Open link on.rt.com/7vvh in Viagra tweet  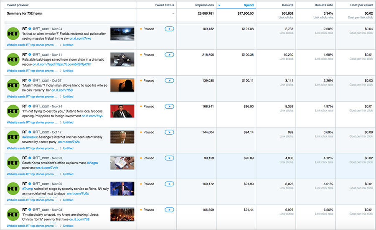47,168
